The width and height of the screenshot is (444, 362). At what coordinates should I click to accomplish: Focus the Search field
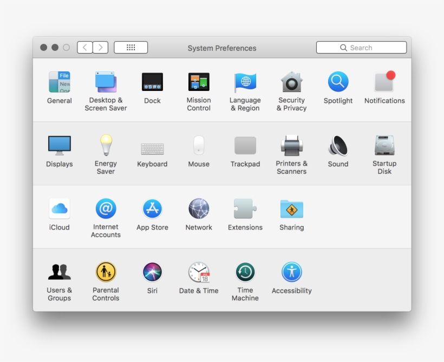tap(361, 47)
